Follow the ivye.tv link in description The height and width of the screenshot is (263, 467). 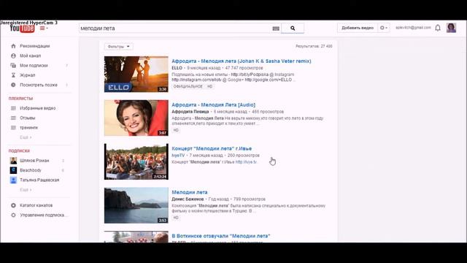click(246, 162)
